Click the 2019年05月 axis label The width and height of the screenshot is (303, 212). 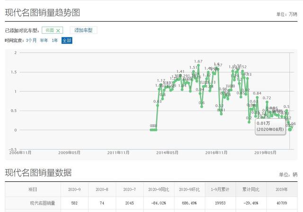point(265,153)
